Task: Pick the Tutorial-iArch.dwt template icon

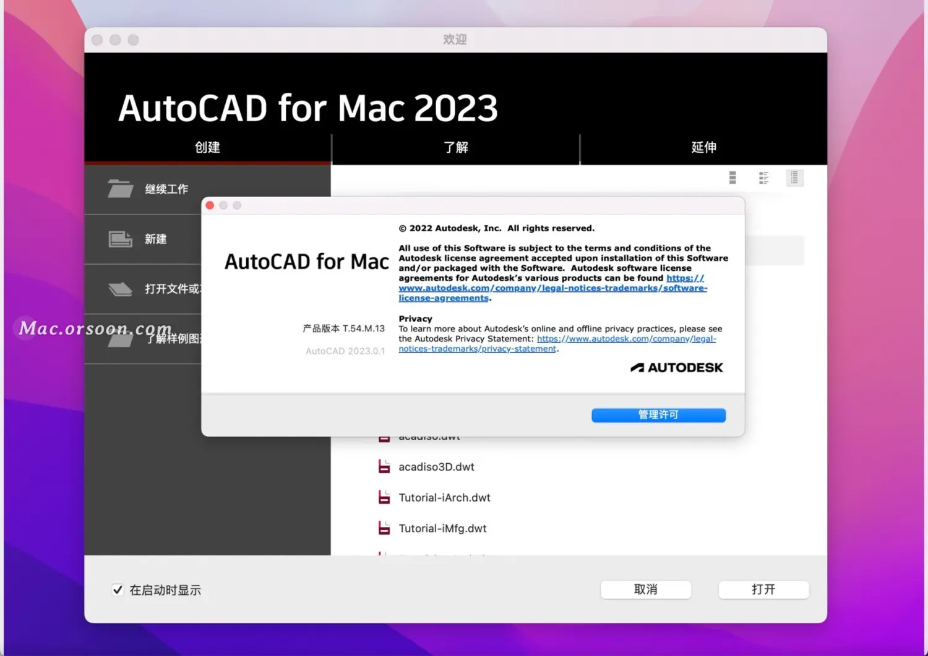Action: (x=384, y=498)
